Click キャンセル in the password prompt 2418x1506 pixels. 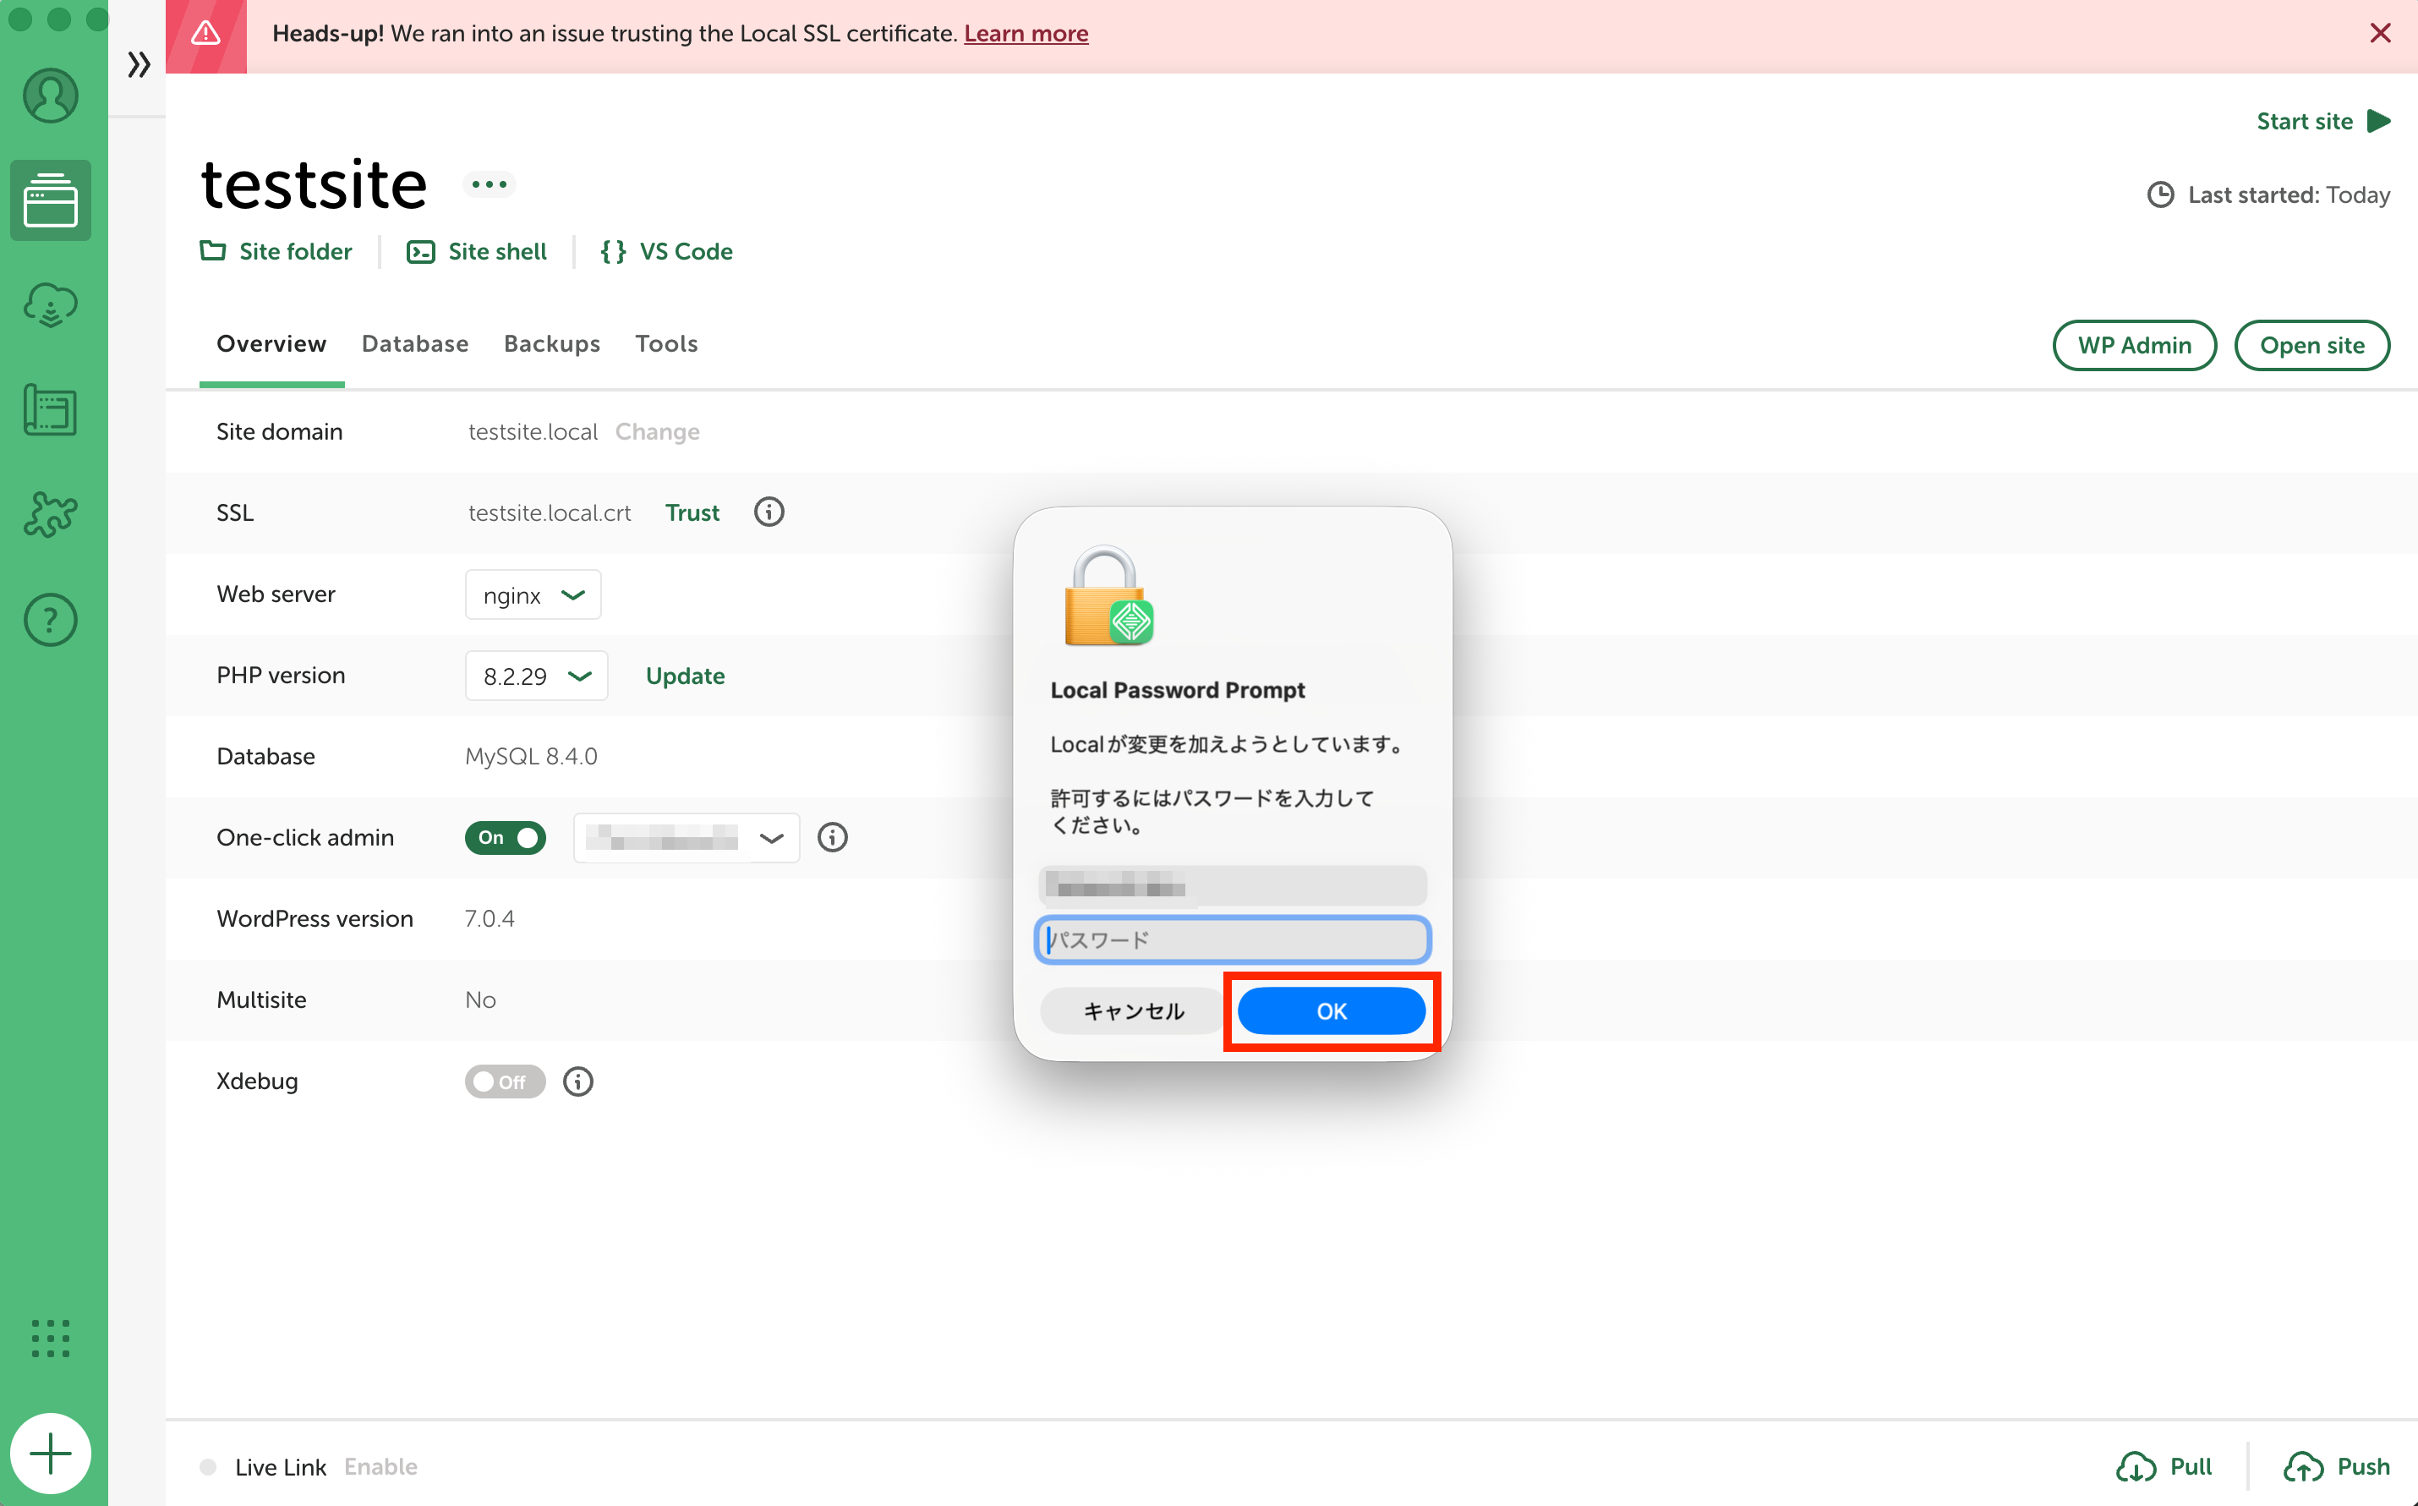[x=1132, y=1011]
